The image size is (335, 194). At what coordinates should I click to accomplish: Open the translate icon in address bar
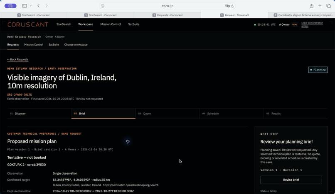coord(227,6)
